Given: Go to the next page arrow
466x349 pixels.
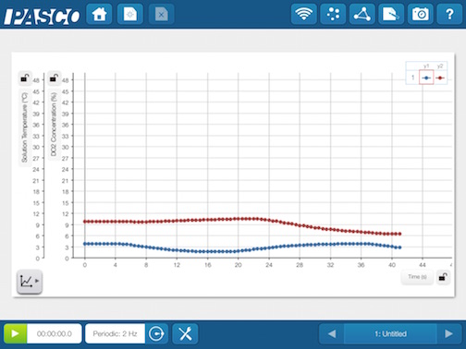Looking at the screenshot, I should point(448,333).
